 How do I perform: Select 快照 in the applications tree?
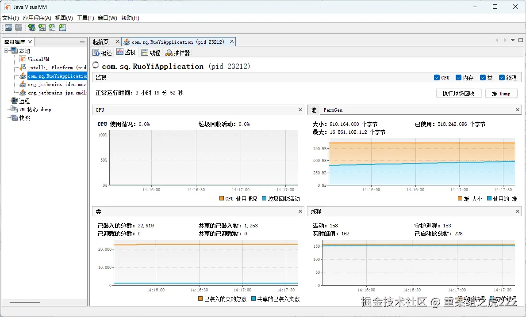(x=24, y=117)
